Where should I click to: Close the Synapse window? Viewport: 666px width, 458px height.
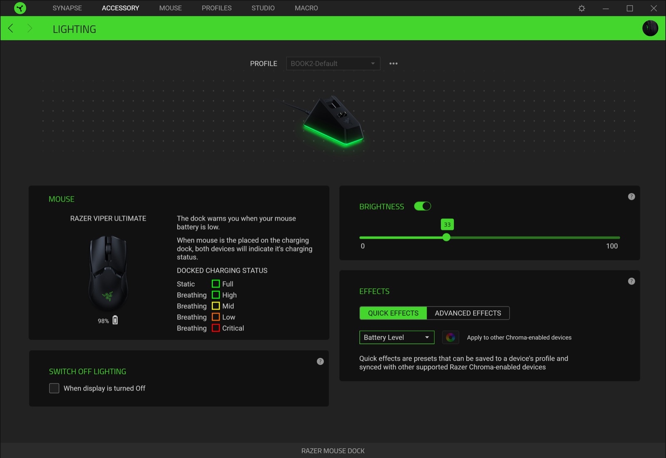click(654, 8)
